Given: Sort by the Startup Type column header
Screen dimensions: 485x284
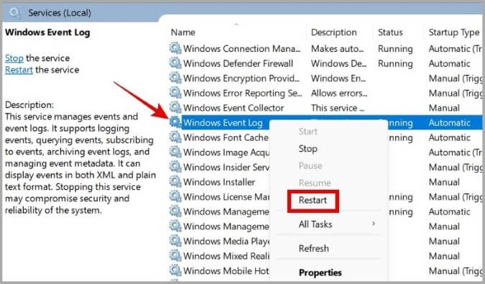Looking at the screenshot, I should coord(454,32).
